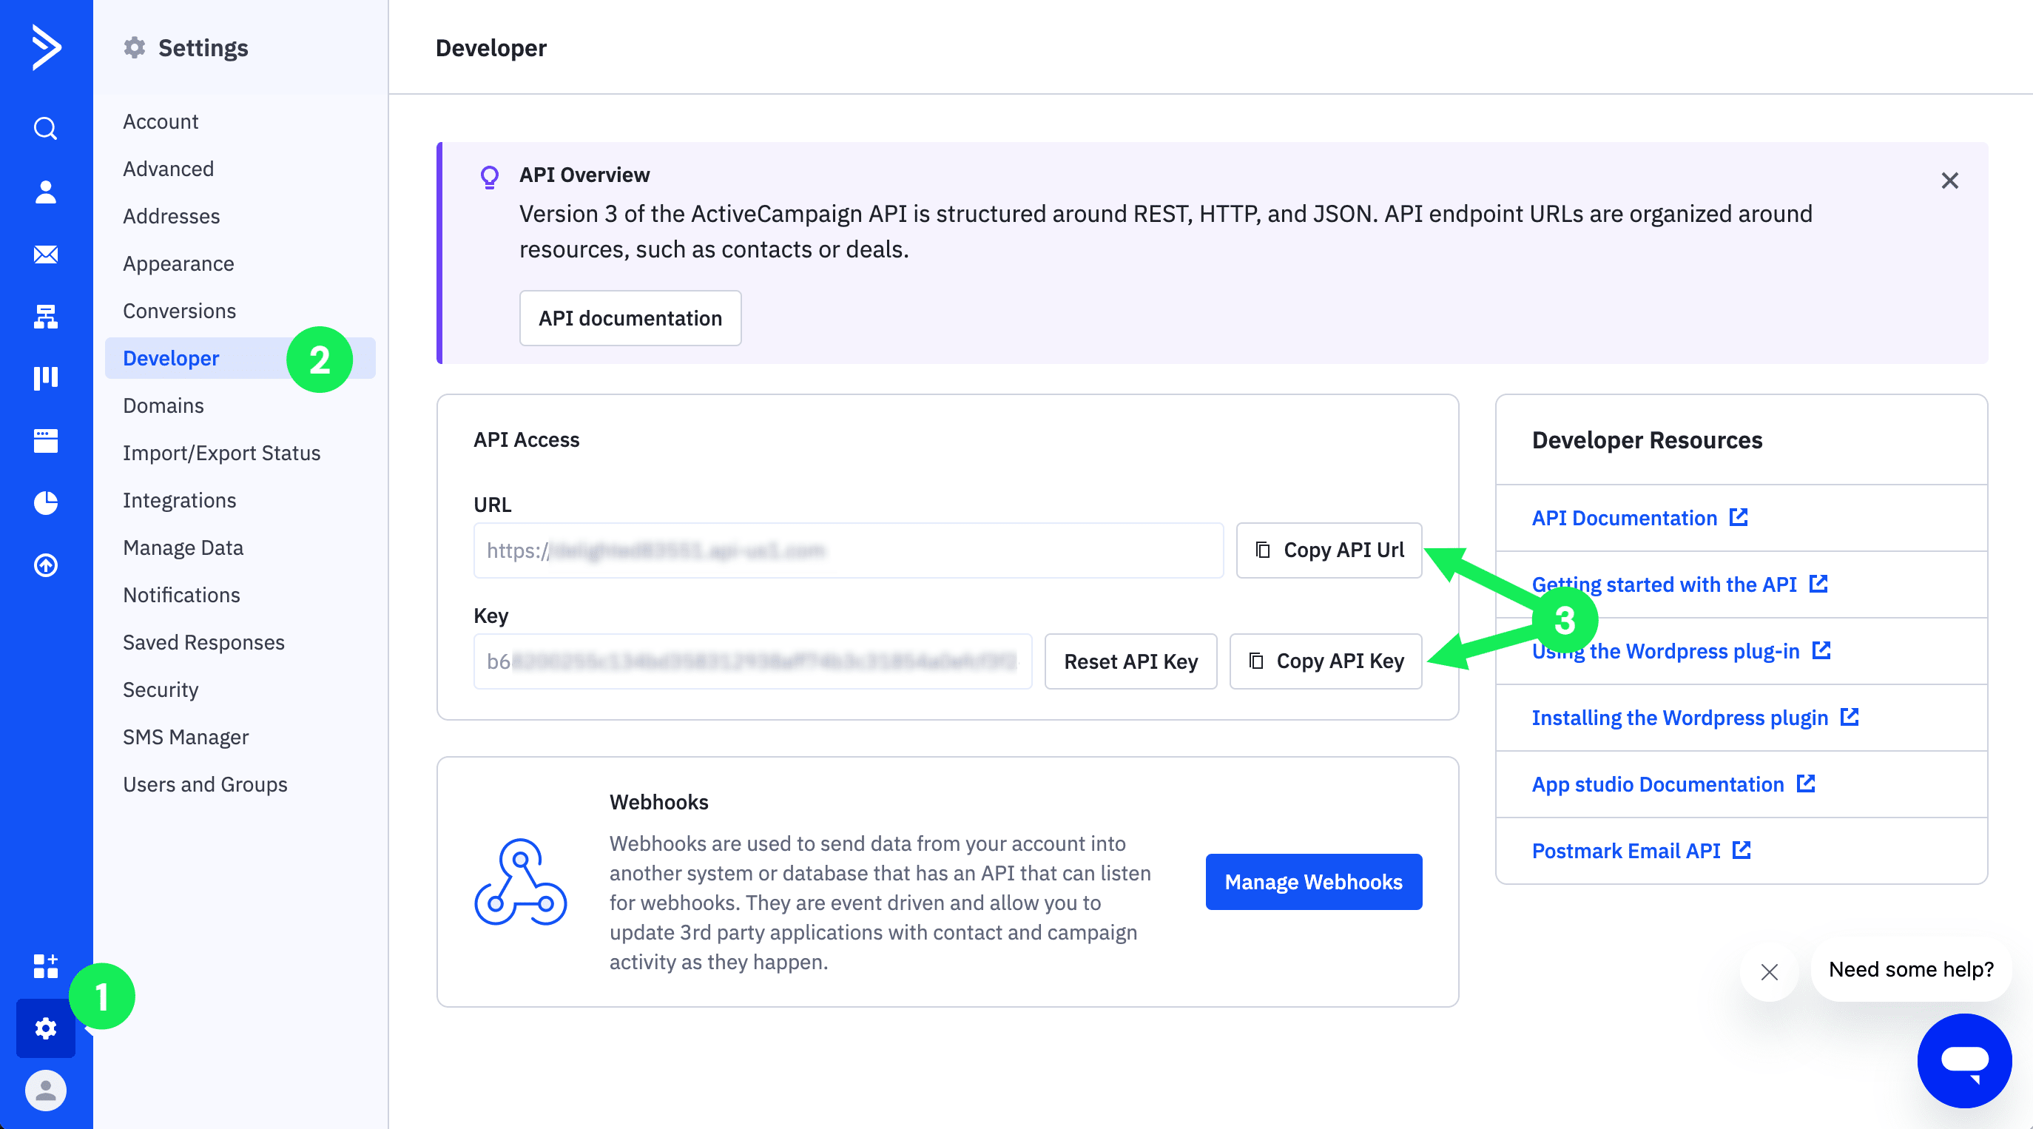
Task: Click the API URL input field
Action: click(x=849, y=550)
